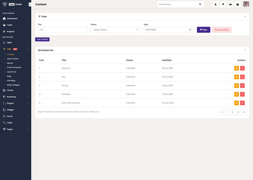Viewport: 253px width, 180px height.
Task: Expand the Table submenu arrow
Action: [28, 123]
